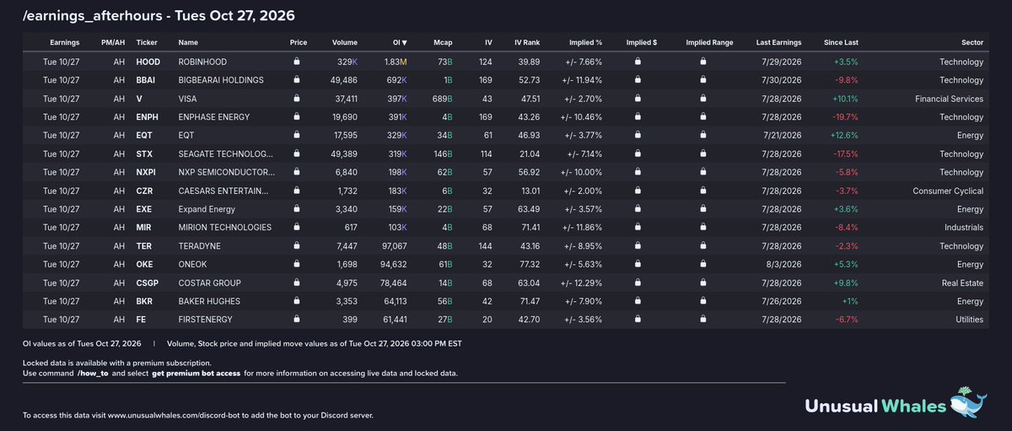Click CSGP's +/- 12.29% implied move

point(580,283)
